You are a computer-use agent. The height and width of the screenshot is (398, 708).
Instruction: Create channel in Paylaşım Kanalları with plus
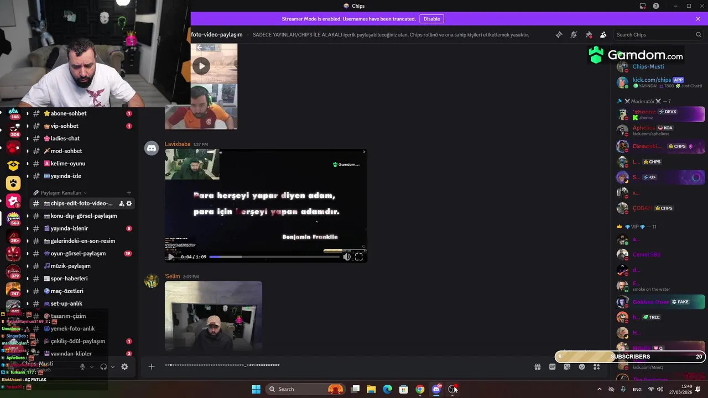[x=129, y=193]
